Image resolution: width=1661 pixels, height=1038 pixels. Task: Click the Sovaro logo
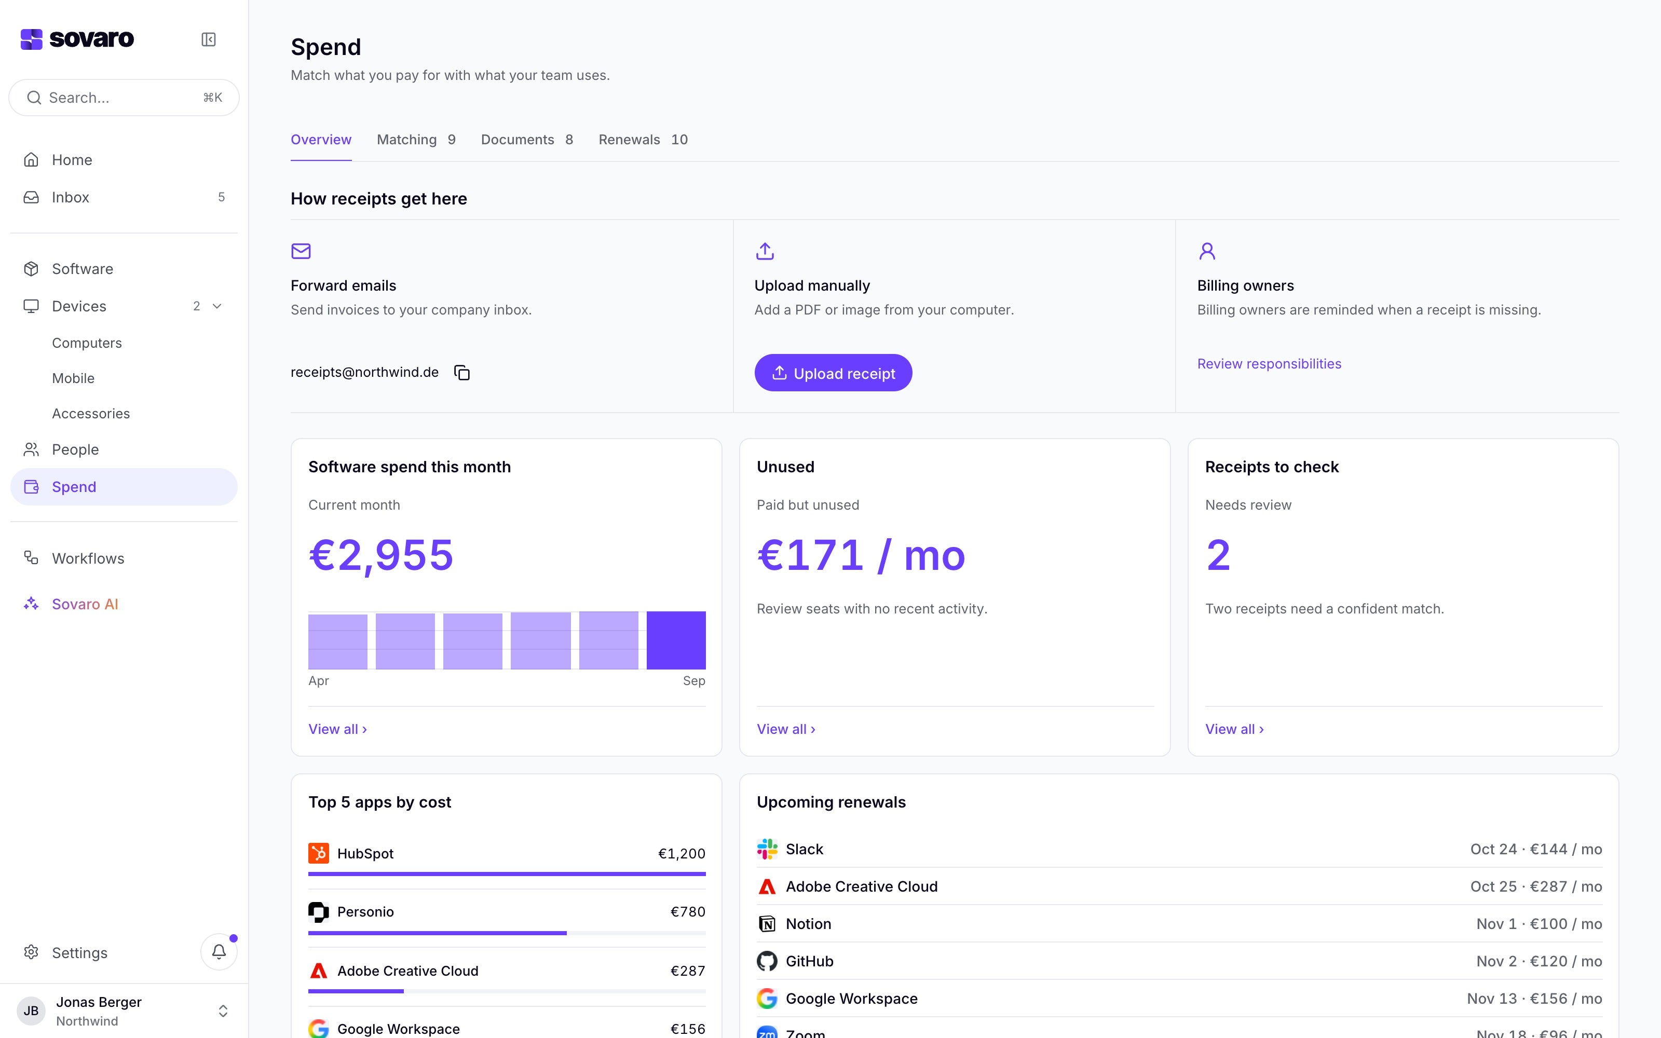77,39
